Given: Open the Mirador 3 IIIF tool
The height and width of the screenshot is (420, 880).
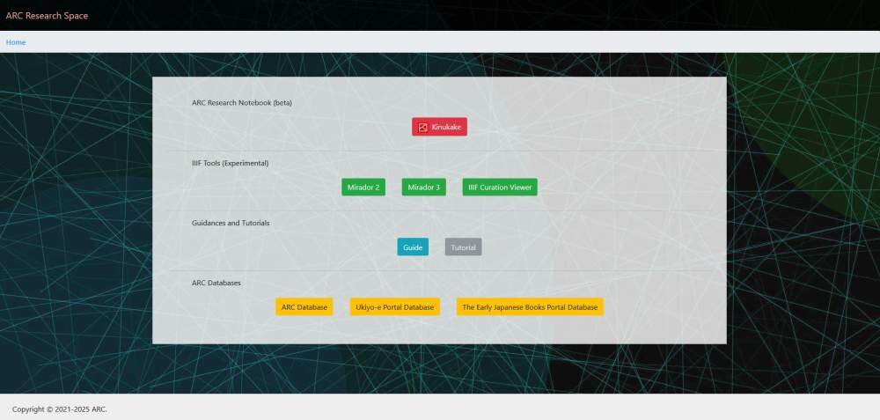Looking at the screenshot, I should (x=423, y=188).
